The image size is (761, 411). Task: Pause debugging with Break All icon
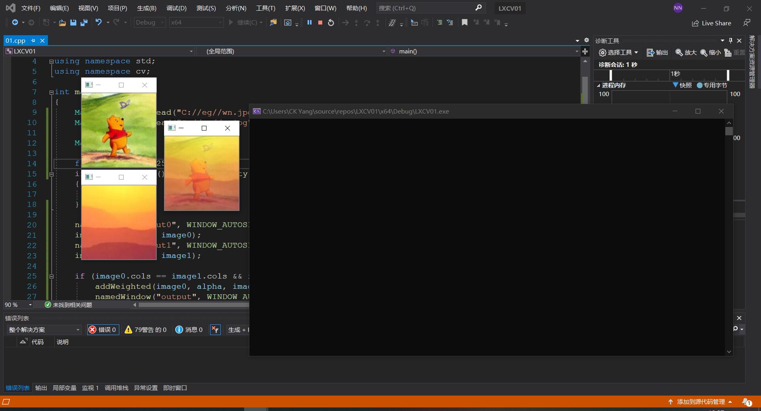[310, 23]
